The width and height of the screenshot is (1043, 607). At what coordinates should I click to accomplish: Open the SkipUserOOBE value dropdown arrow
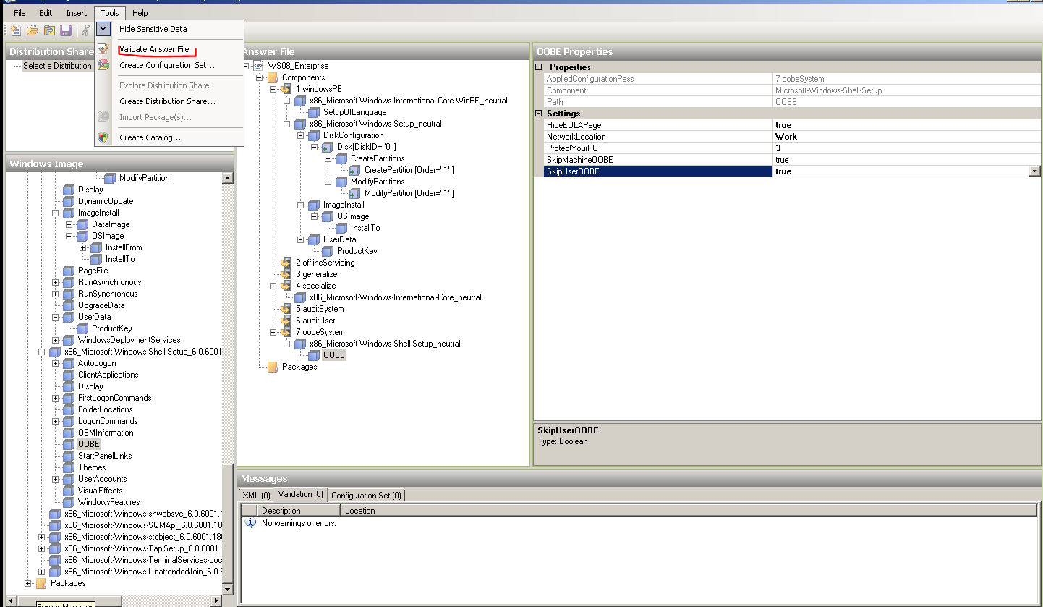[x=1035, y=171]
